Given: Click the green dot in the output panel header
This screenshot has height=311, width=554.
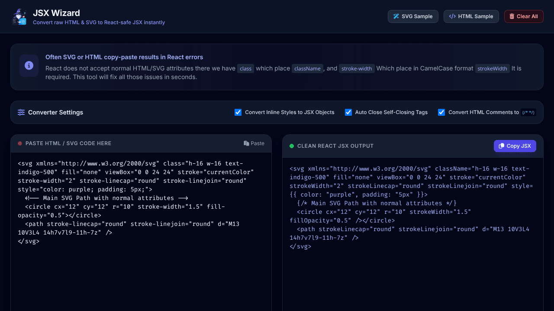Looking at the screenshot, I should (x=292, y=146).
